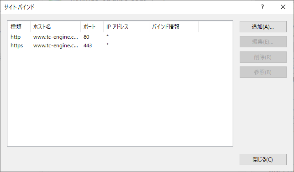294x172 pixels.
Task: Click the disabled 削除(R) button
Action: click(263, 57)
